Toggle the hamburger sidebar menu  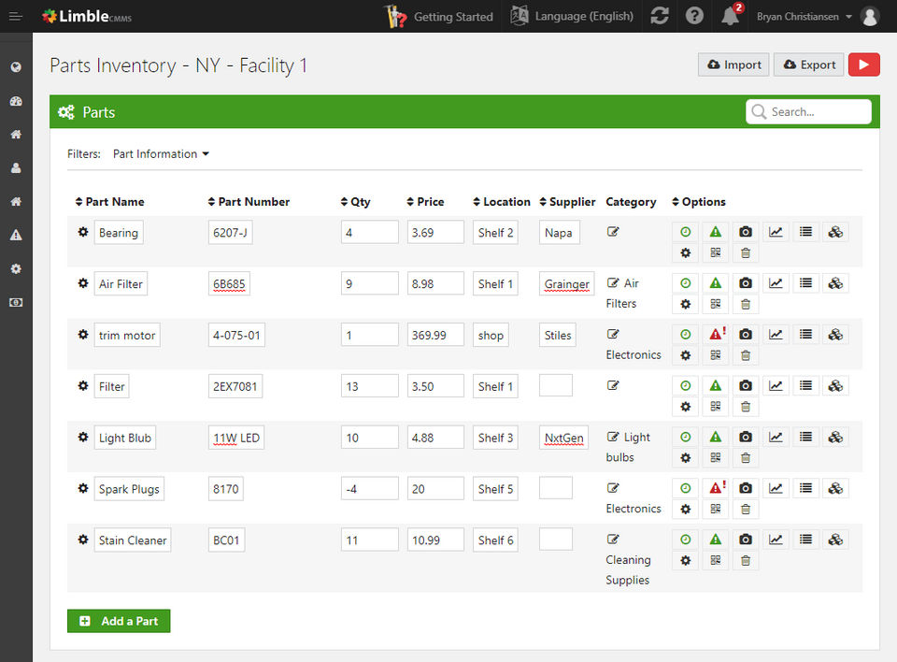coord(16,16)
